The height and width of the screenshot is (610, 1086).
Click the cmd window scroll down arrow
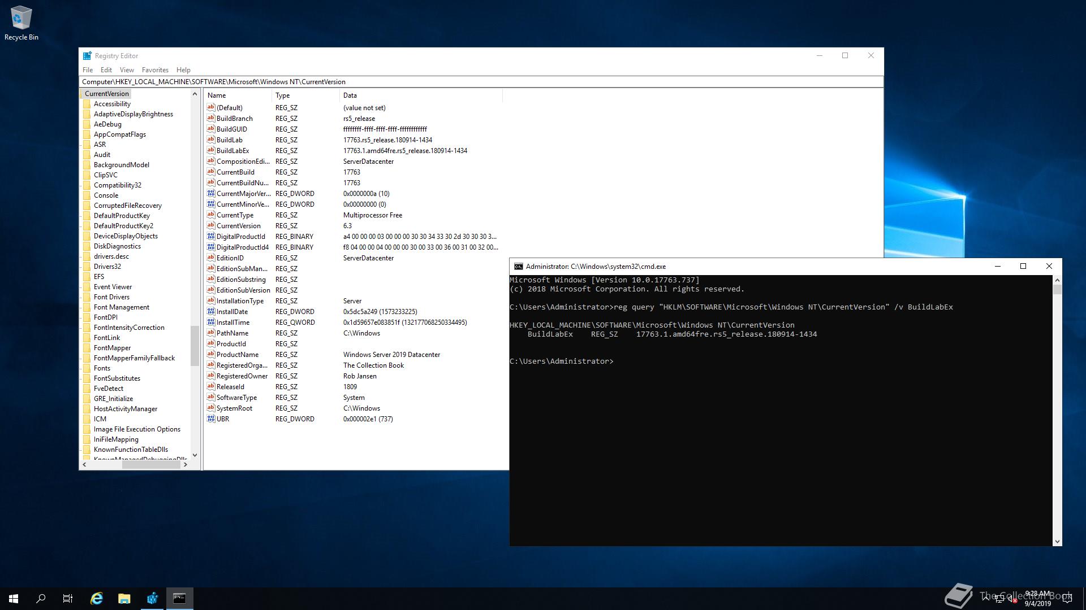pyautogui.click(x=1057, y=542)
